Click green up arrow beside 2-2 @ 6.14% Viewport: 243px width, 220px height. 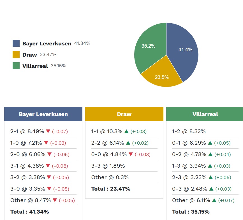coord(128,143)
